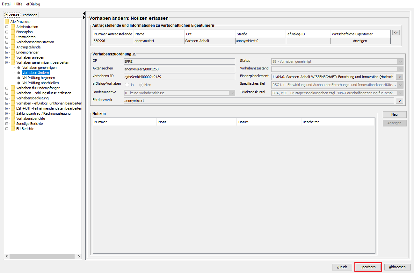Screen dimensions: 414x273
Task: Click bullet icon beside Vorhaben genehmigen
Action: tap(19, 68)
